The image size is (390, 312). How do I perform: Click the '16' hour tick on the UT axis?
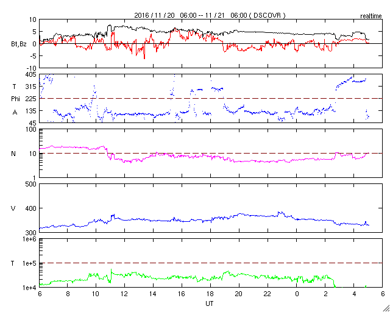182,294
